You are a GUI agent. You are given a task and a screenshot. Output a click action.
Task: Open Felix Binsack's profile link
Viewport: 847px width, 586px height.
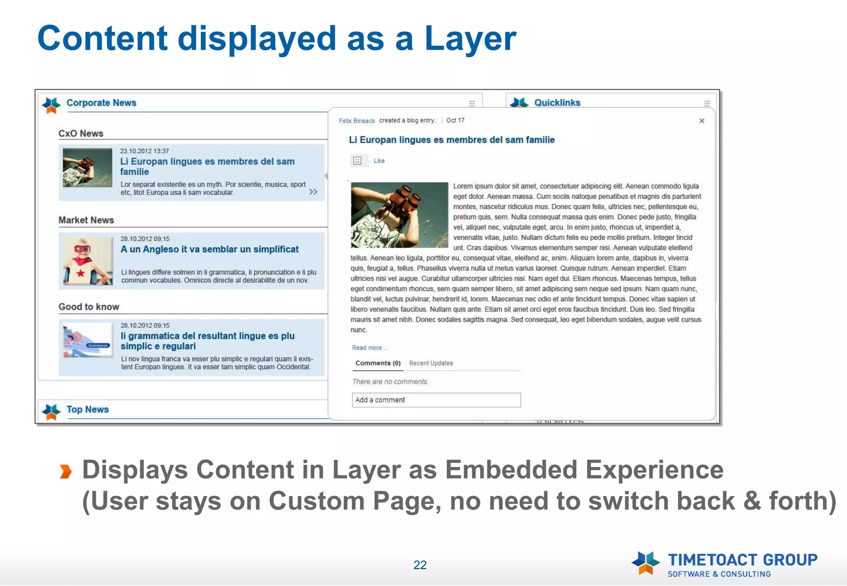pyautogui.click(x=357, y=121)
